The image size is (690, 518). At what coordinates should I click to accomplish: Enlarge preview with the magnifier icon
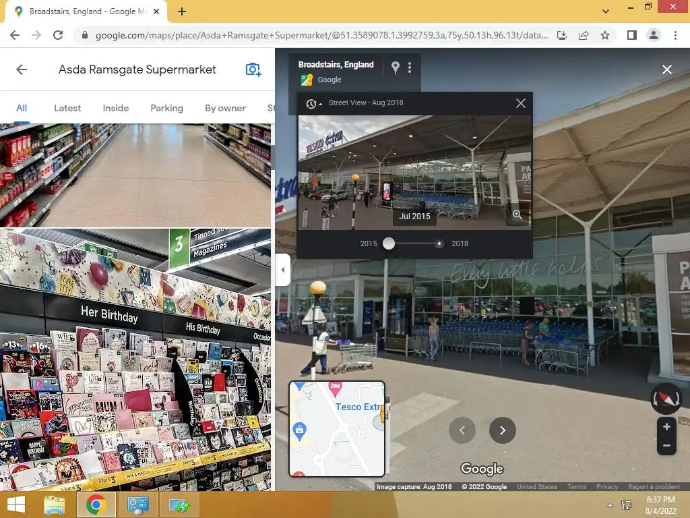pos(517,214)
